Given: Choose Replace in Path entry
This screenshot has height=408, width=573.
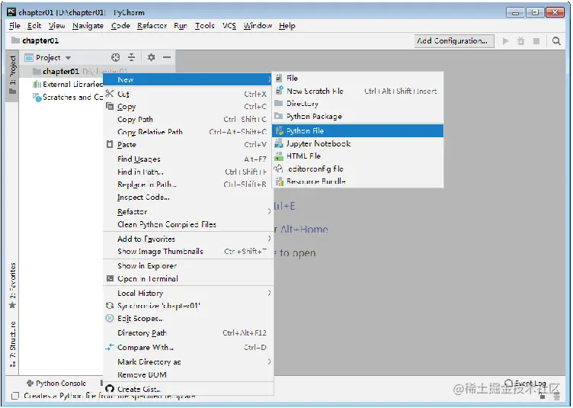Looking at the screenshot, I should point(188,185).
